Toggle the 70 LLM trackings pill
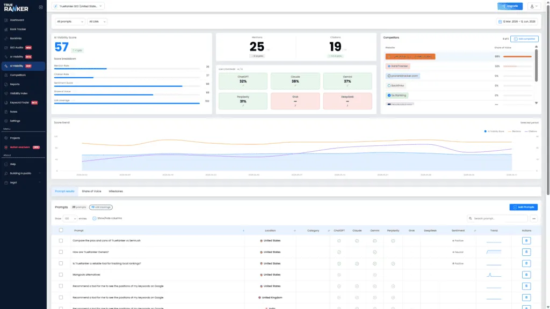The height and width of the screenshot is (309, 550). pos(100,207)
